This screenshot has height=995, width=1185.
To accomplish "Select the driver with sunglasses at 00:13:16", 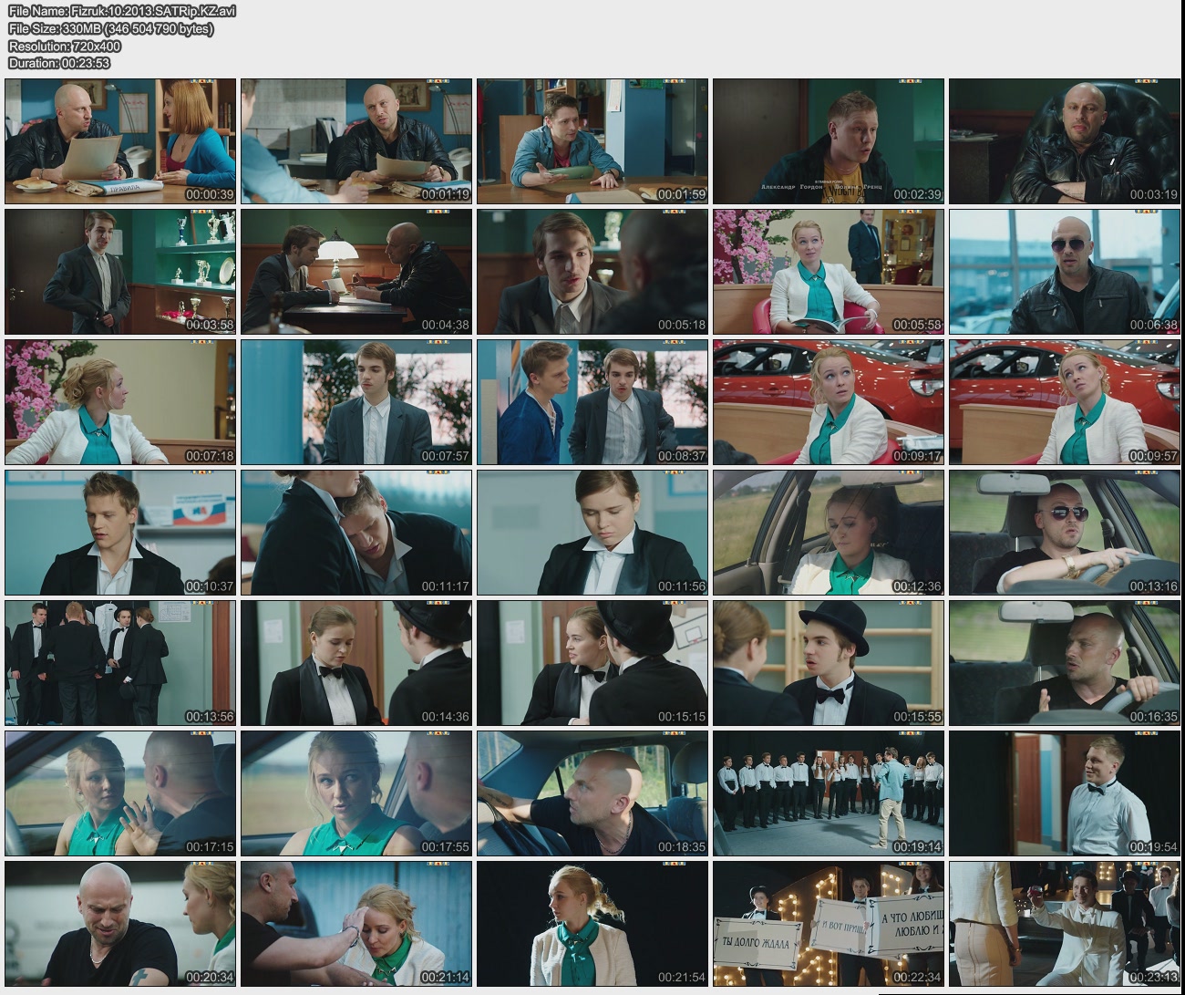I will tap(1064, 533).
